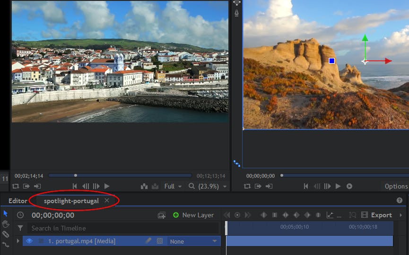Set Out point in right Viewer panel
This screenshot has width=409, height=255.
tap(269, 186)
